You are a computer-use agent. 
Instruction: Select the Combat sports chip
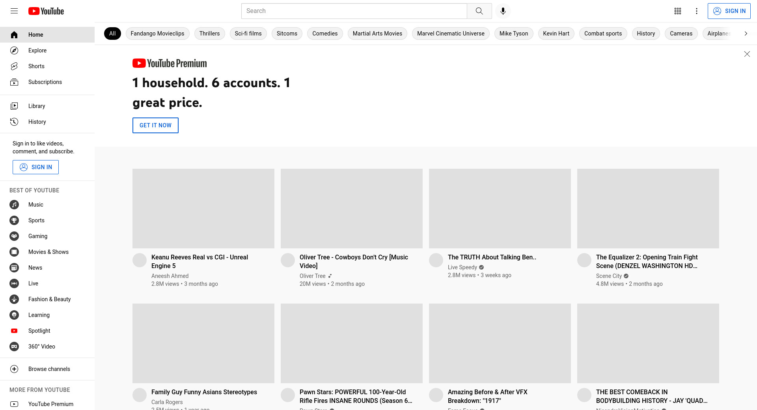[x=603, y=34]
